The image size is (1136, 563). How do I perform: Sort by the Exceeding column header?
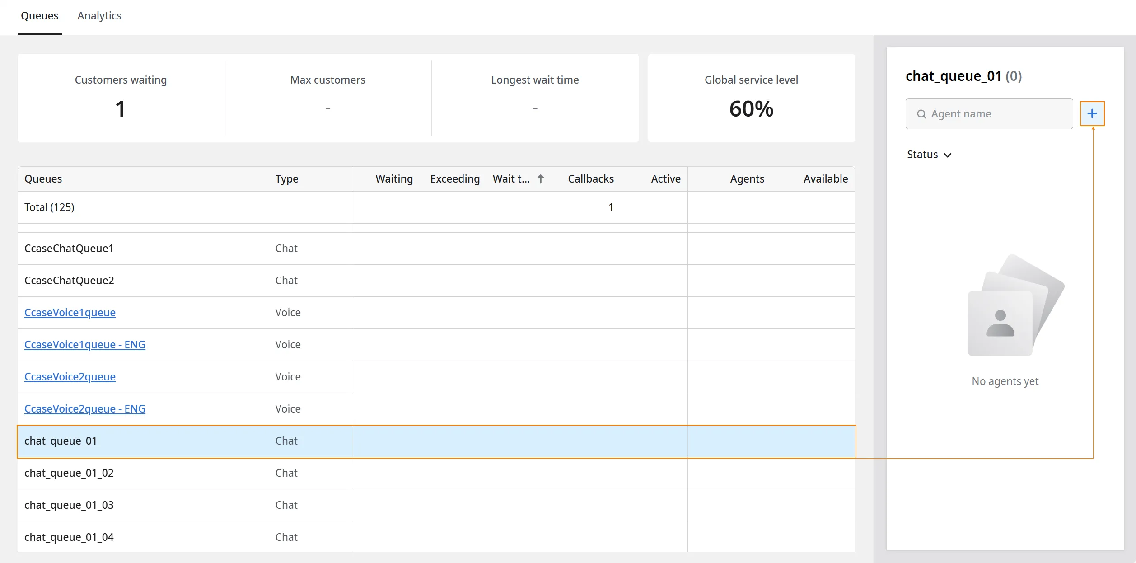pos(455,179)
